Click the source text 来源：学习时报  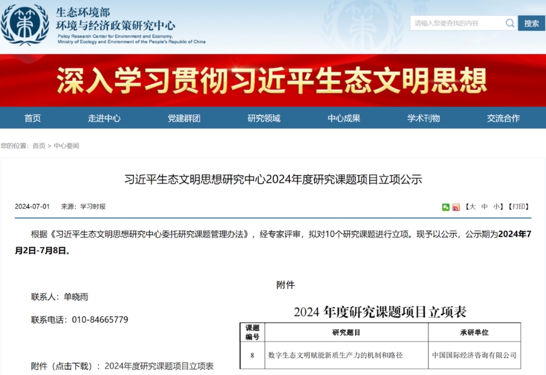click(x=83, y=206)
